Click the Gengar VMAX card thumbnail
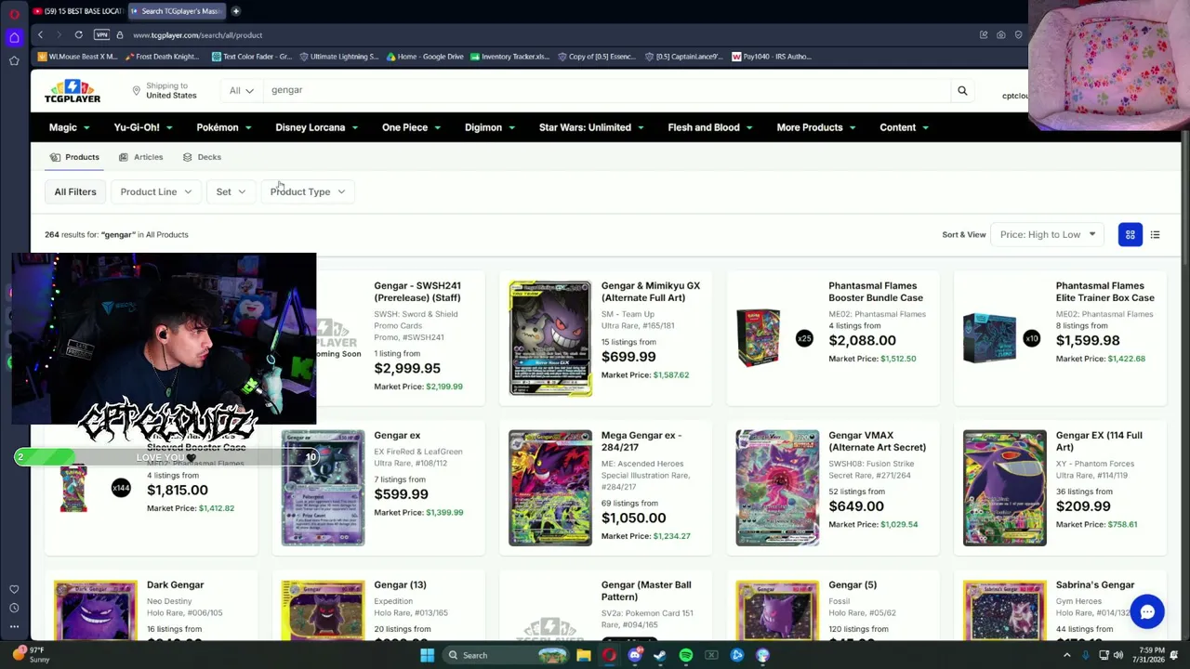 coord(777,488)
